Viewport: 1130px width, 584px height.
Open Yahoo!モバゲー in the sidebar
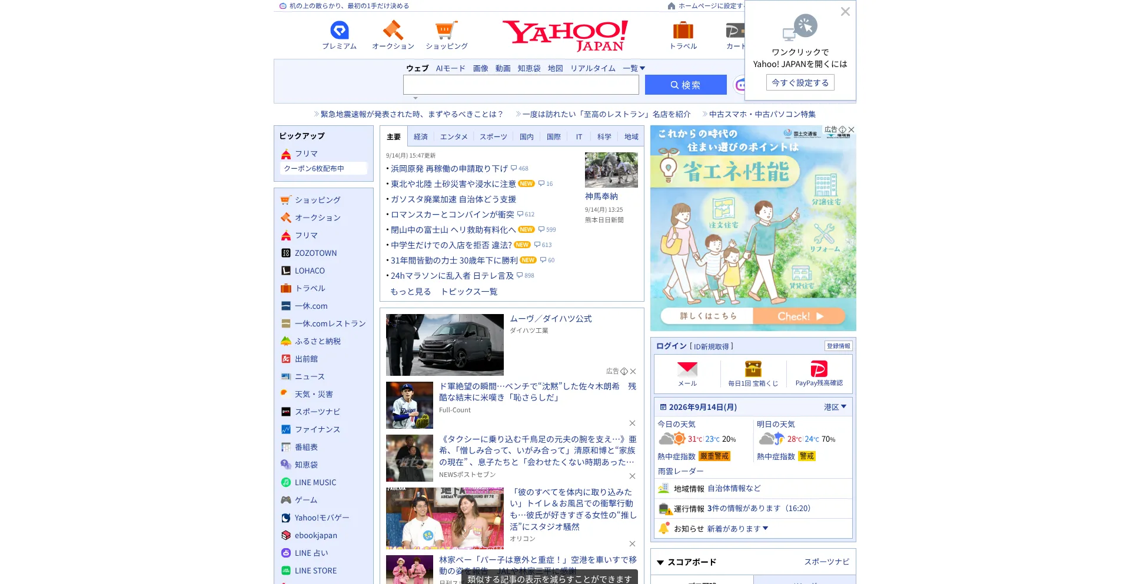322,518
